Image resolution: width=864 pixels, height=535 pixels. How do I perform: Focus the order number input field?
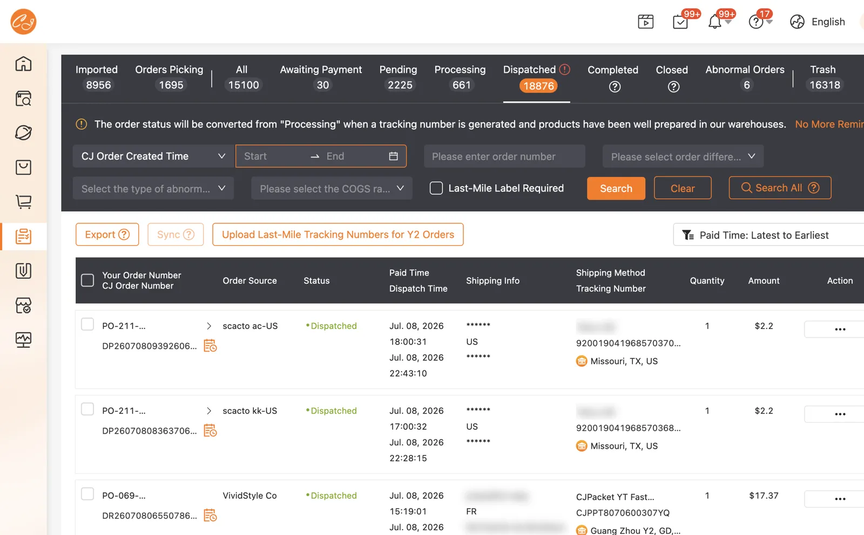point(504,156)
